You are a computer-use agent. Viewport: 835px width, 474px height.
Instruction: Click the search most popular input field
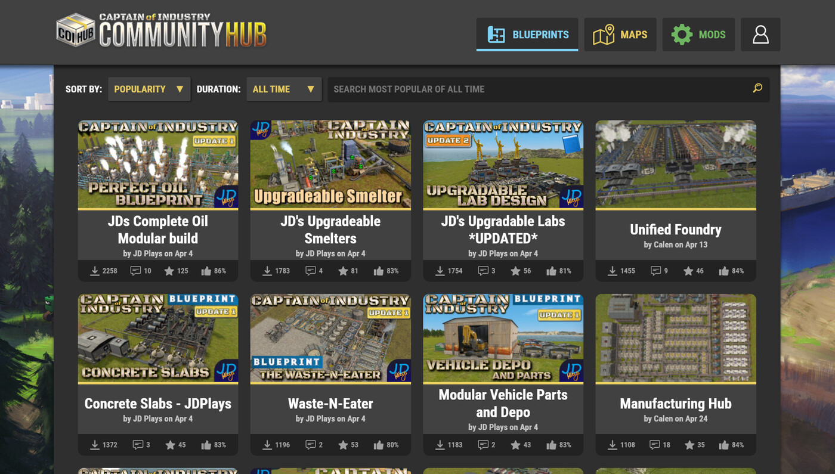[x=540, y=89]
